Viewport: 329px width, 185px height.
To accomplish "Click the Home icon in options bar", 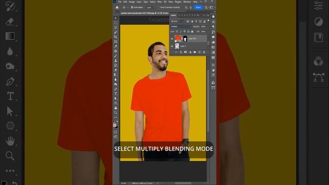I will click(x=117, y=7).
